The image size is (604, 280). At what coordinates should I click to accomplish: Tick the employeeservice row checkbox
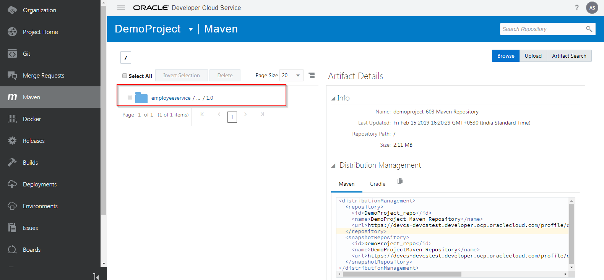point(130,97)
